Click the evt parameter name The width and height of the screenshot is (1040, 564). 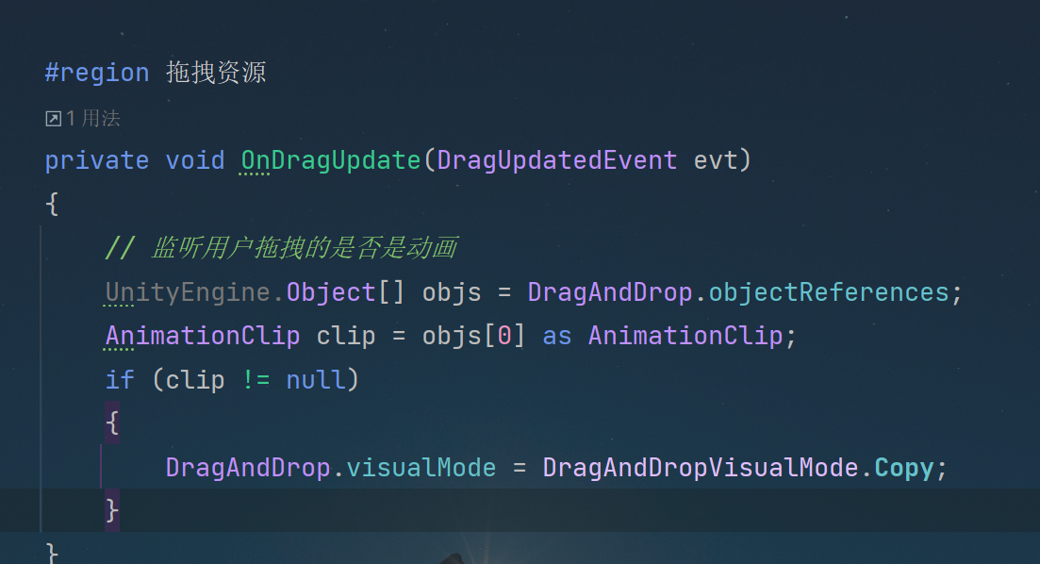tap(715, 160)
